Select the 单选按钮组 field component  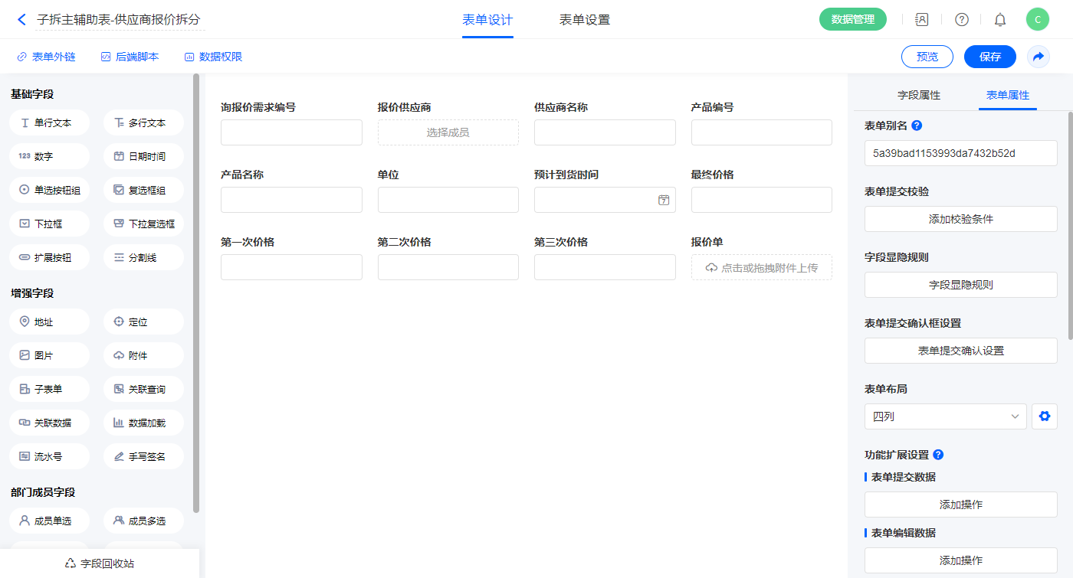pyautogui.click(x=49, y=190)
